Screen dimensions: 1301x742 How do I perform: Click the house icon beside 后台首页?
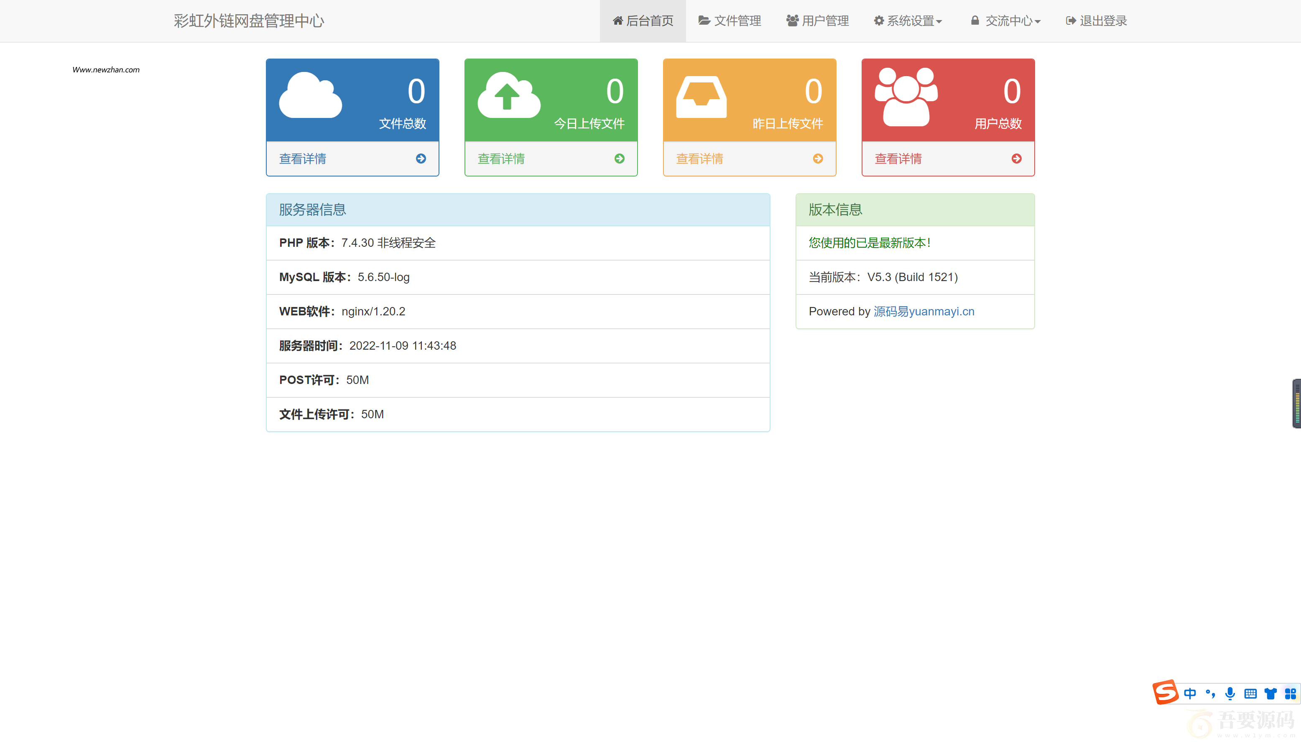pos(617,21)
